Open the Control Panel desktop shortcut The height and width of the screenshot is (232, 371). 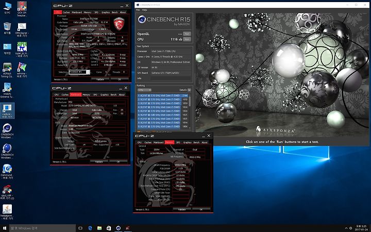pyautogui.click(x=7, y=49)
